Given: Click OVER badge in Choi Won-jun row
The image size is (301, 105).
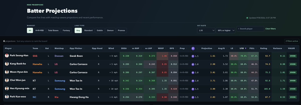Looking at the screenshot, I should (x=293, y=81).
